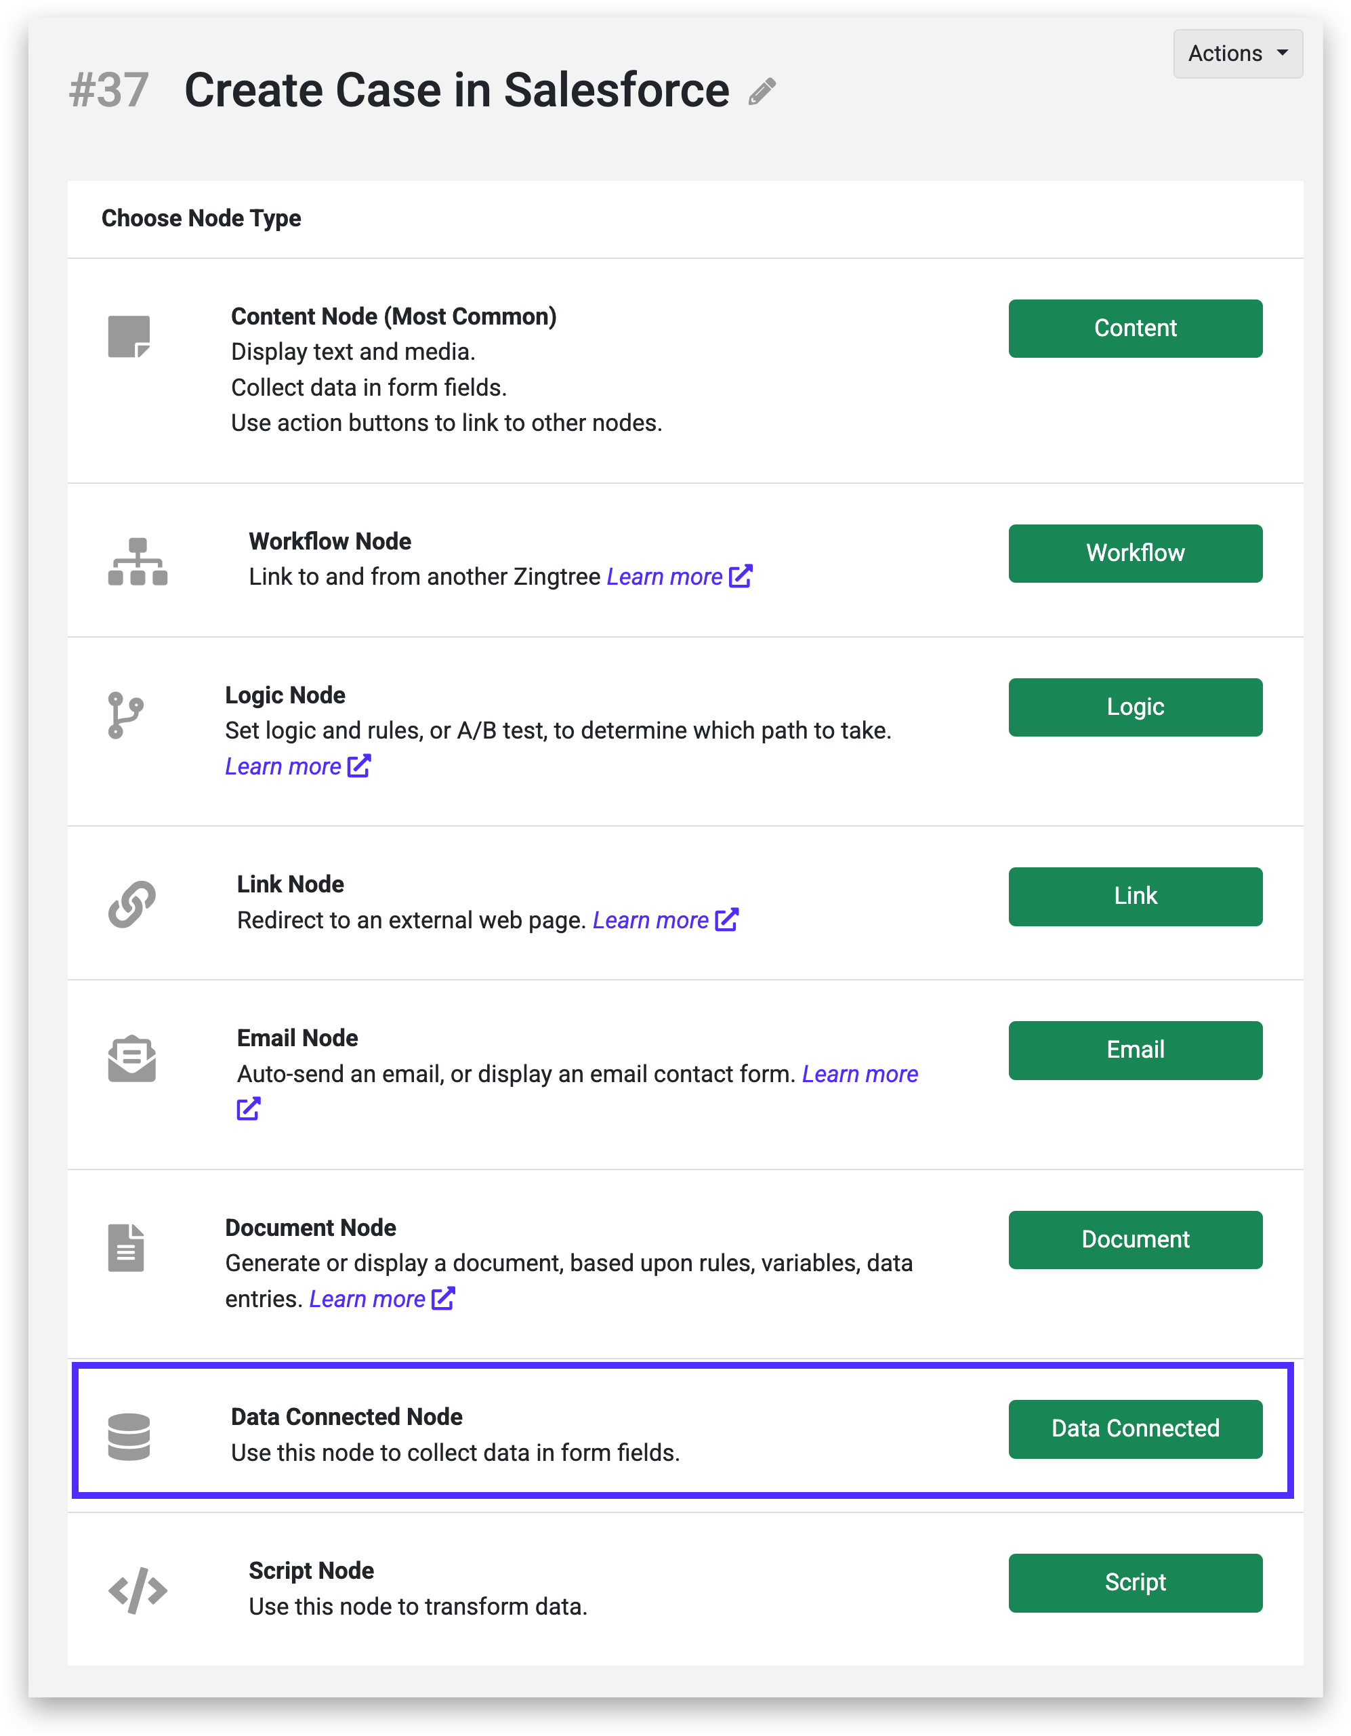1351x1736 pixels.
Task: Create a Document node with Document button
Action: coord(1135,1239)
